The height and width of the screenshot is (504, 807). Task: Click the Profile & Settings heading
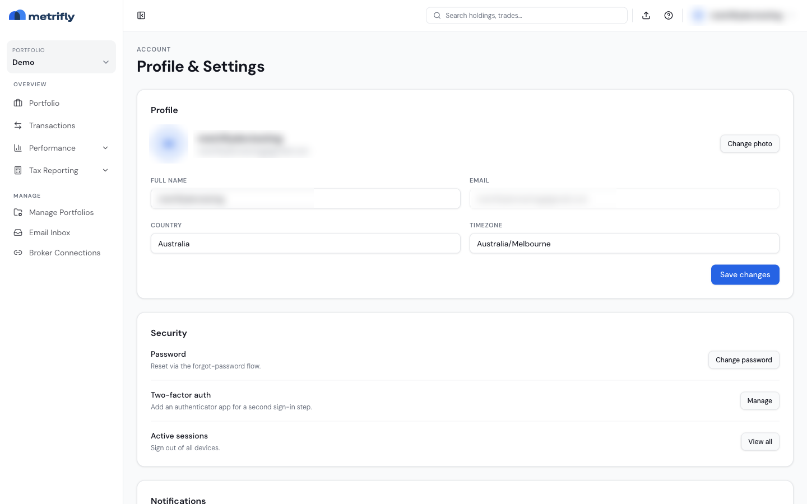click(201, 67)
